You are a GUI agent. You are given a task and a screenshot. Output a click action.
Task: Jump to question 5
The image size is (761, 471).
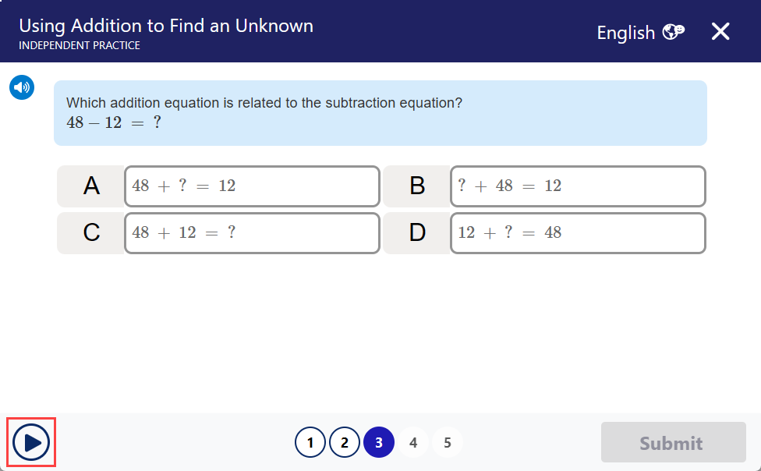pos(448,442)
